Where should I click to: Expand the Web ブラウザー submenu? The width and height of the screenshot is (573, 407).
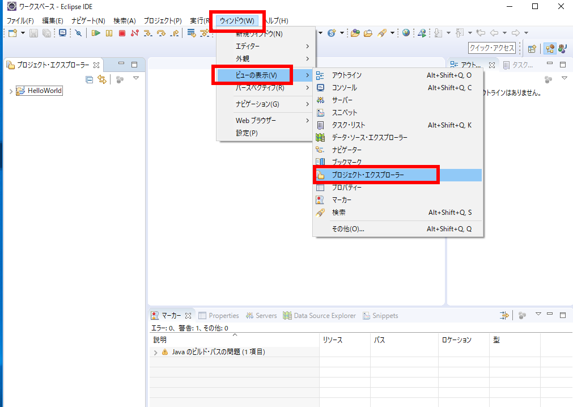pyautogui.click(x=266, y=120)
